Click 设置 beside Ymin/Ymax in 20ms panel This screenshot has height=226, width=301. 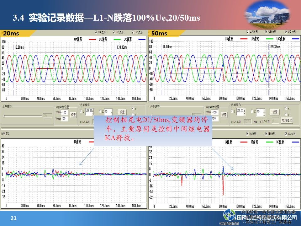pyautogui.click(x=73, y=115)
